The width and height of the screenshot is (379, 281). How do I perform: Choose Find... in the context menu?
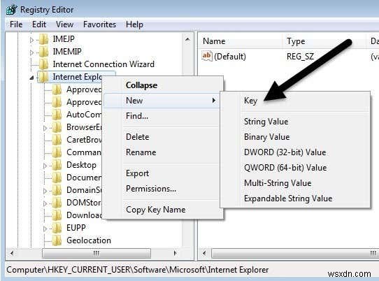162,116
